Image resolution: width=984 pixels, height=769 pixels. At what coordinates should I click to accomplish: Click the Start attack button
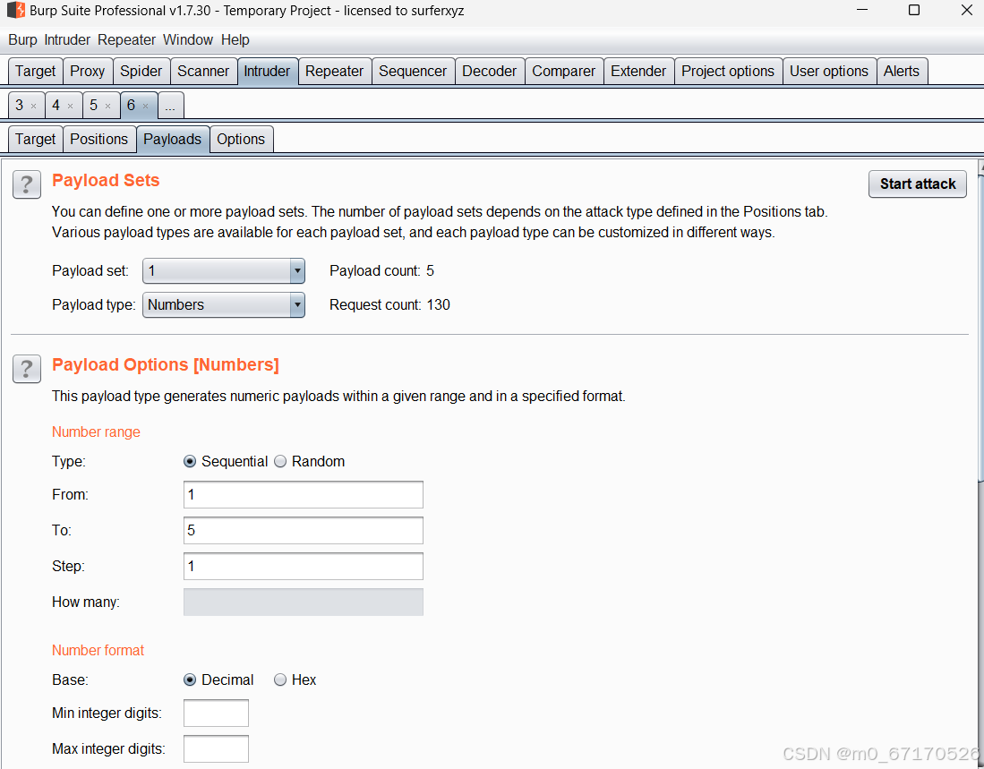(x=918, y=184)
